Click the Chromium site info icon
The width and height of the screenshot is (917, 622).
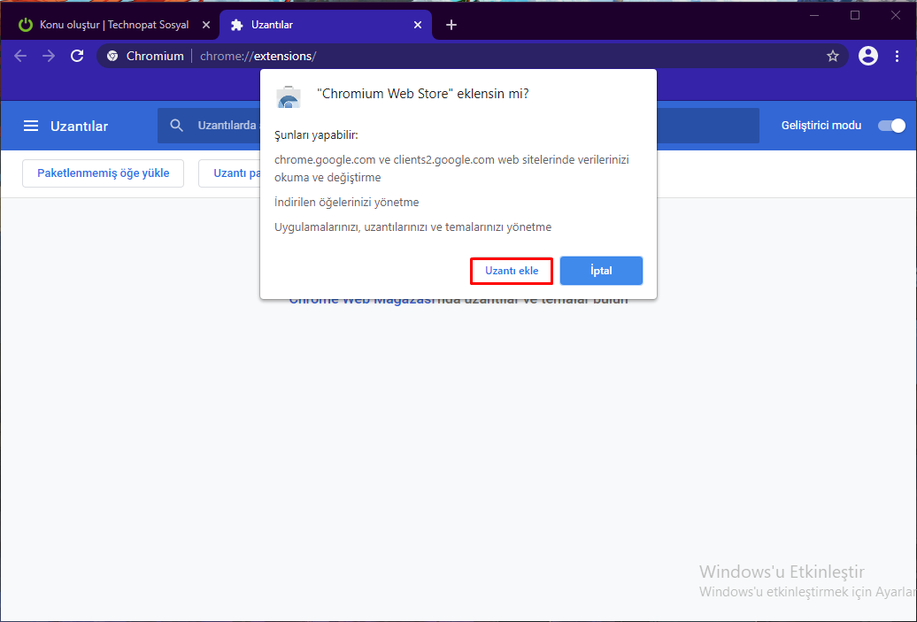(112, 56)
